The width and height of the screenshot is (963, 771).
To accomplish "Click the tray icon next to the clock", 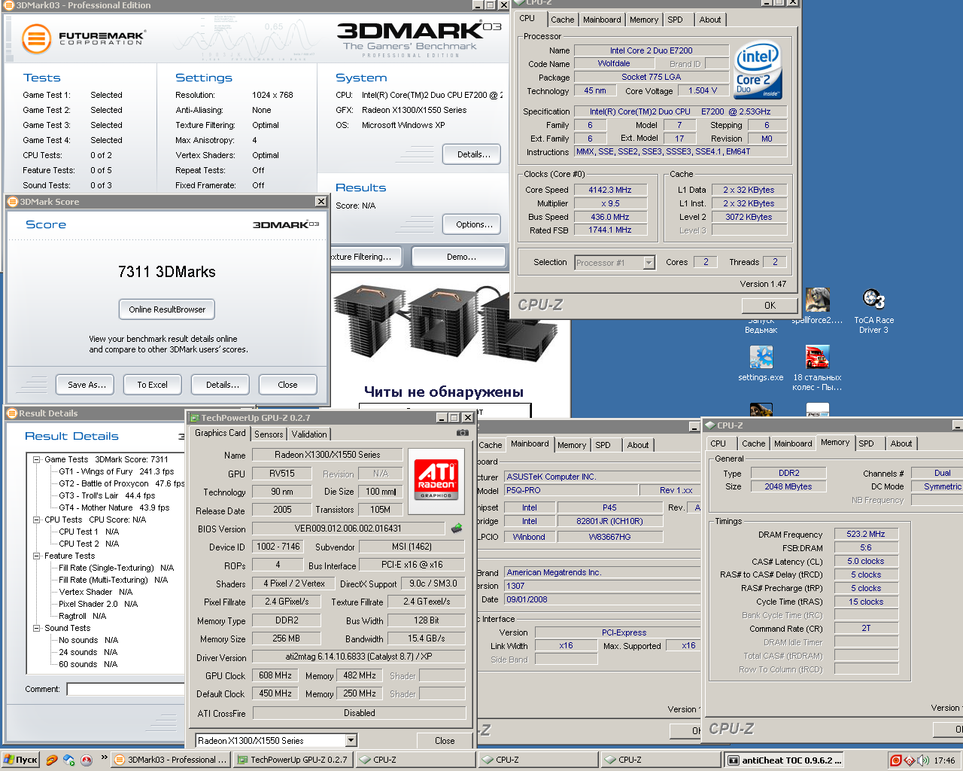I will 923,760.
